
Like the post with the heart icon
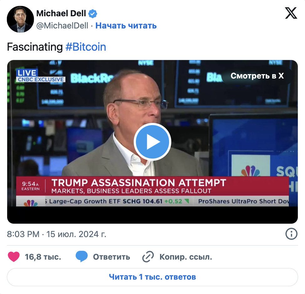13,257
